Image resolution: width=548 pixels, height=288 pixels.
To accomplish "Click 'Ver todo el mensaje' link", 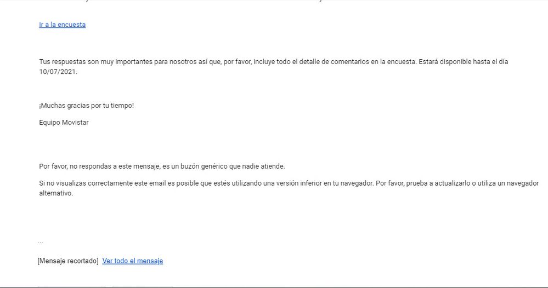I will tap(132, 261).
